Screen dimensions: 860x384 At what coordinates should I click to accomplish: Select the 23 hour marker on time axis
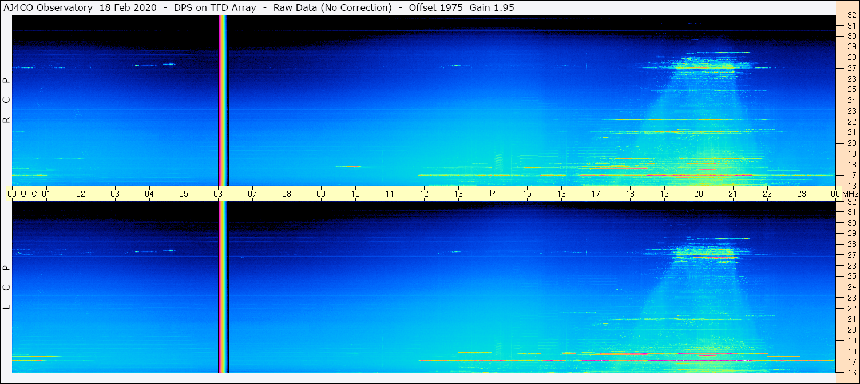point(802,194)
